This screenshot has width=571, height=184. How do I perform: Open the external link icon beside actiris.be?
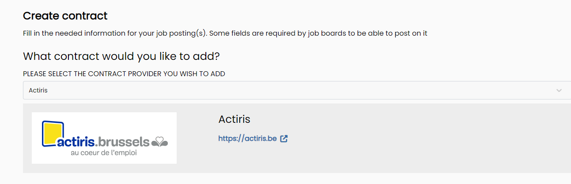point(284,139)
